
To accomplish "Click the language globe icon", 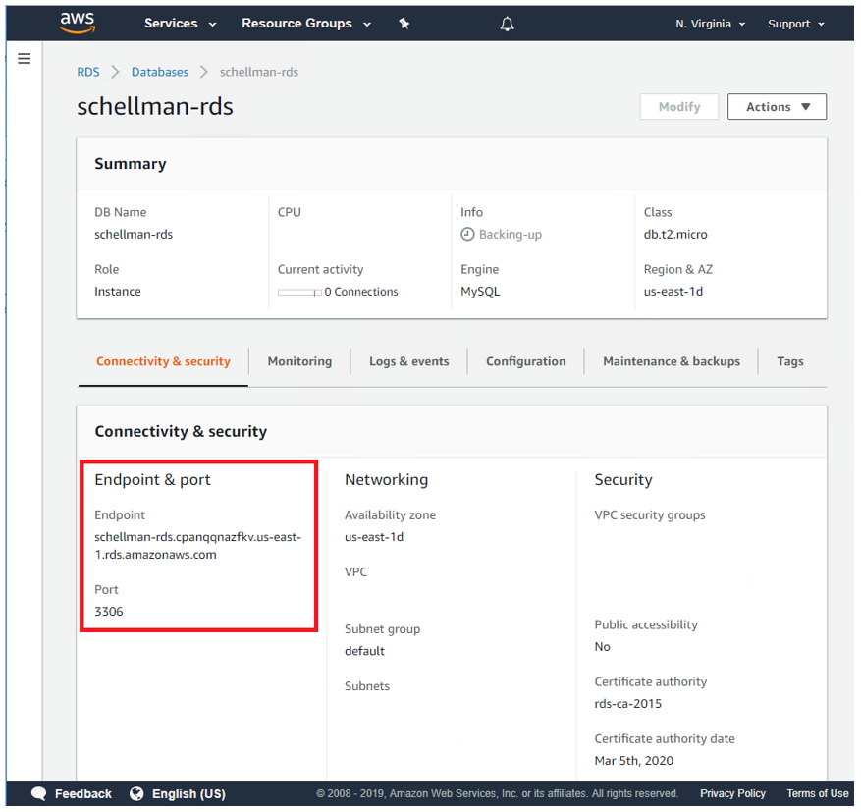I will (136, 794).
